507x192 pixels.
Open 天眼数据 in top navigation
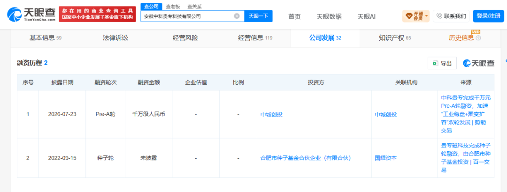[x=329, y=16]
